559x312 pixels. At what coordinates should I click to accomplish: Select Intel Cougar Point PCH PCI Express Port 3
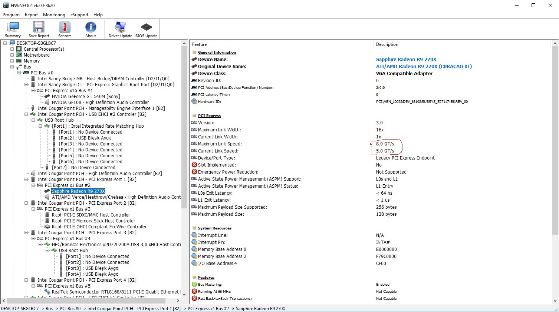(x=87, y=232)
